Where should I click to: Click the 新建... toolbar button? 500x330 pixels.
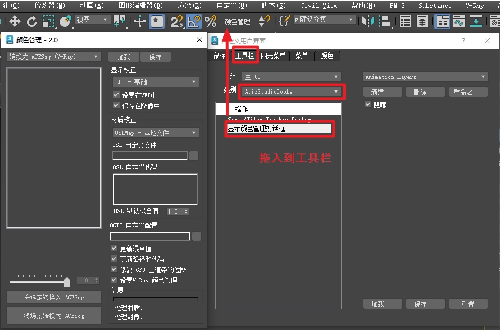click(382, 92)
